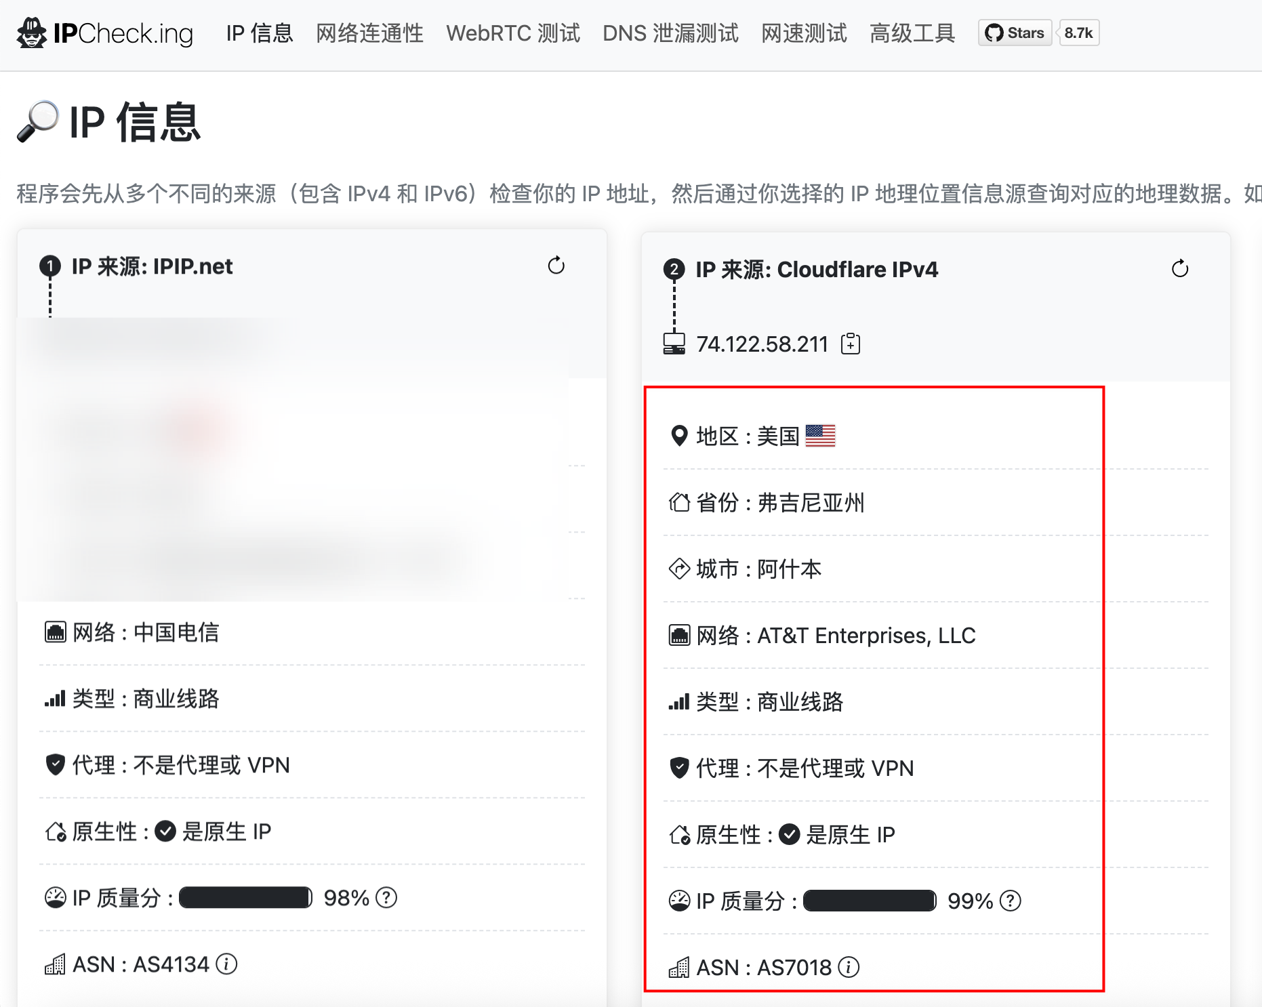View info about ASN AS4134
Viewport: 1262px width, 1007px height.
(226, 964)
